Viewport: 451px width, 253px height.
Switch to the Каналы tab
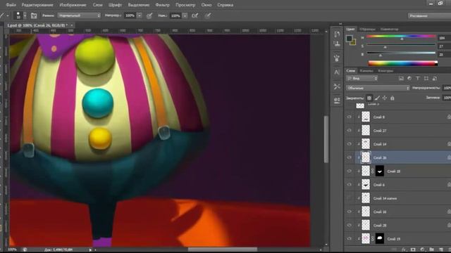point(366,70)
